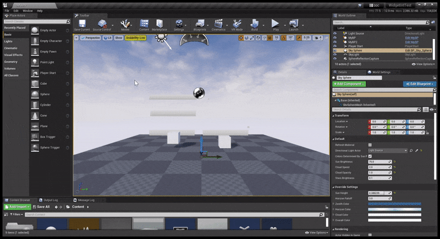Click the Show button in viewport

[x=119, y=37]
